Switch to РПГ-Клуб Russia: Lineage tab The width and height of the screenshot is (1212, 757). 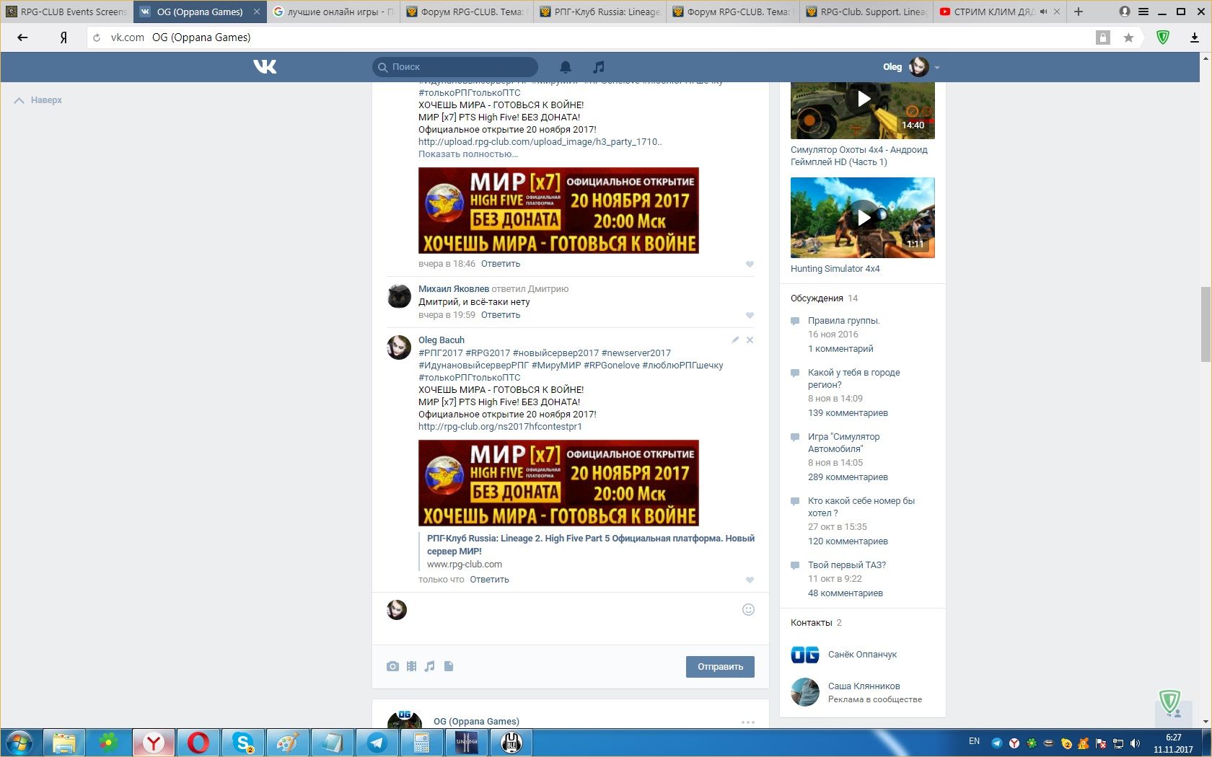click(600, 12)
